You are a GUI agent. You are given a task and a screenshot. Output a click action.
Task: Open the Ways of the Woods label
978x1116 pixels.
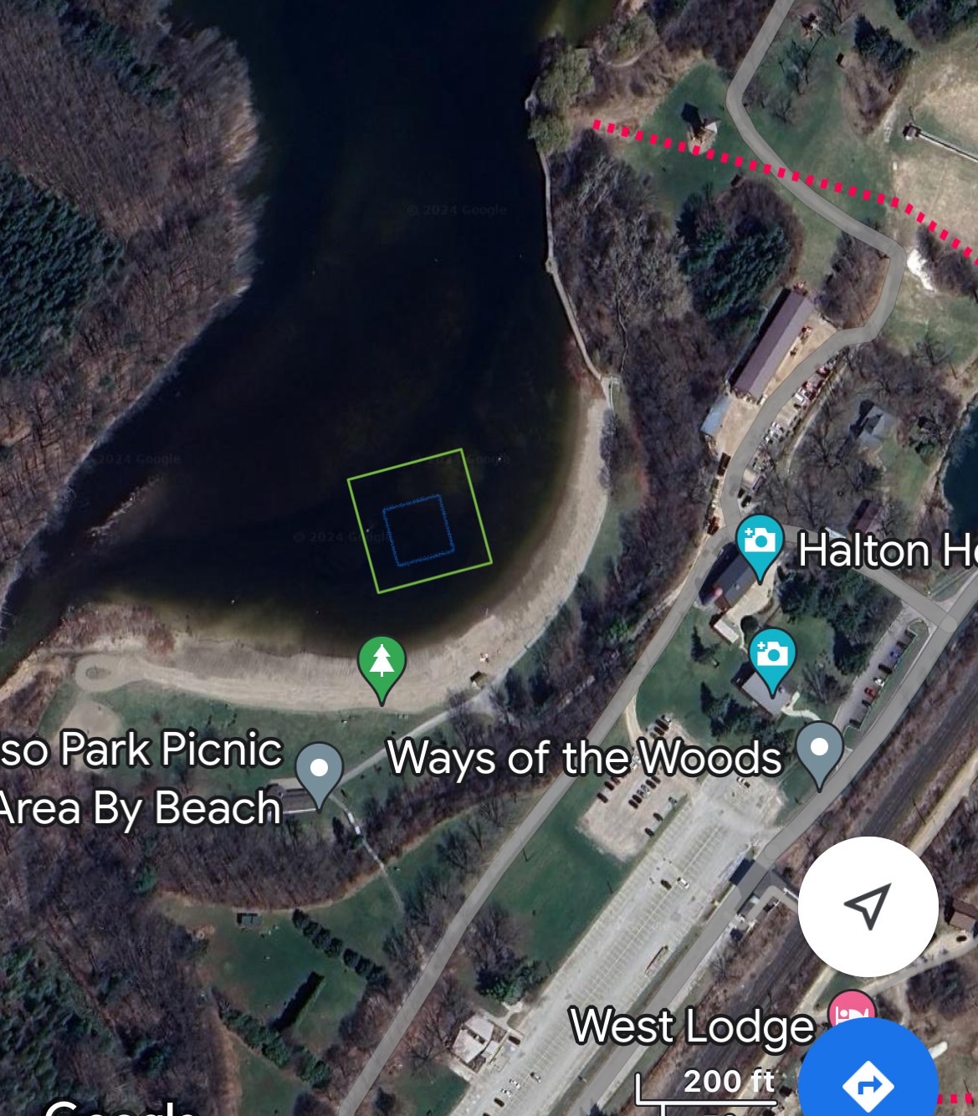click(x=585, y=758)
